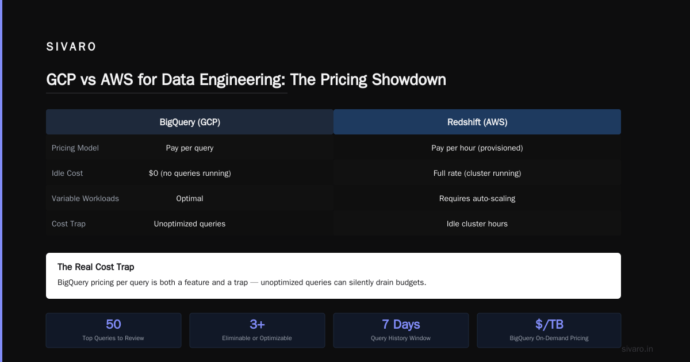Click the Variable Workloads row label
This screenshot has height=362, width=690.
coord(85,198)
